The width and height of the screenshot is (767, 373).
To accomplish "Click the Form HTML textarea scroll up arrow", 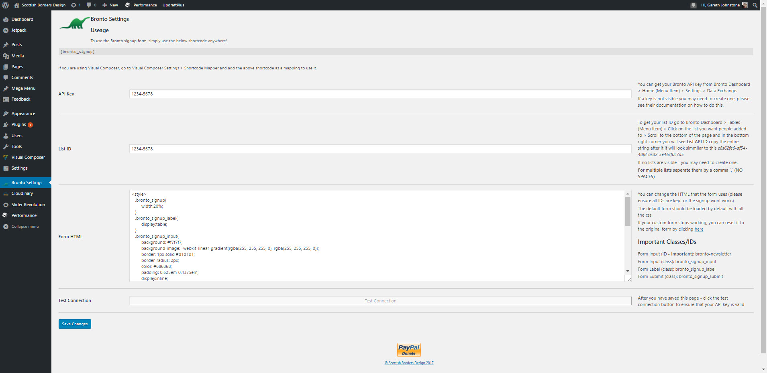I will [628, 194].
